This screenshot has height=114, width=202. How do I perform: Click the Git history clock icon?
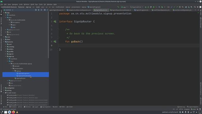click(x=180, y=7)
